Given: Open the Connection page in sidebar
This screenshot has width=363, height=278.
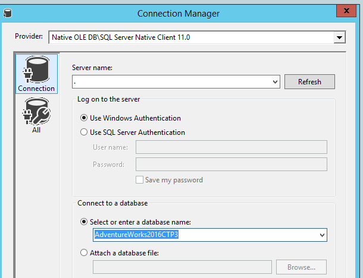Looking at the screenshot, I should (36, 74).
